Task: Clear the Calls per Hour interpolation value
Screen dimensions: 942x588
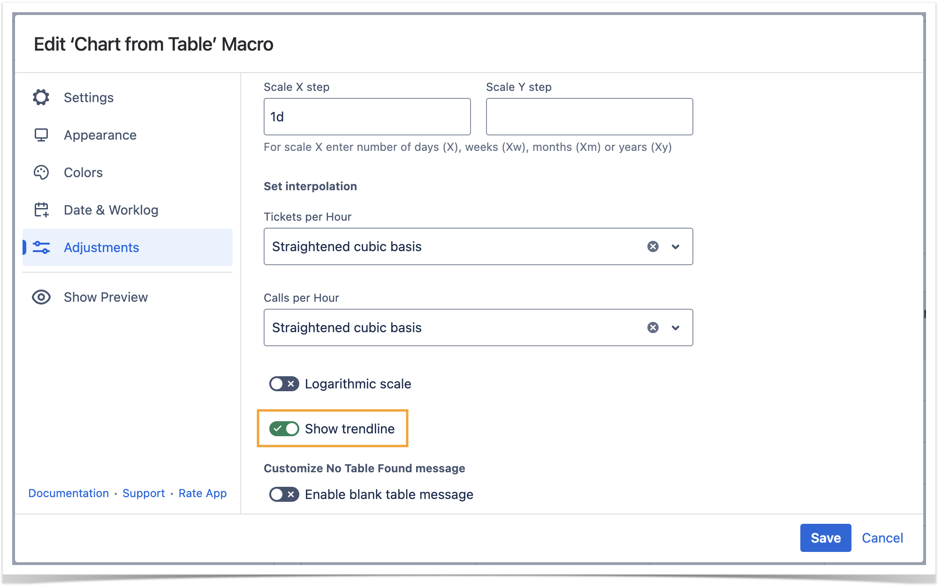Action: pos(653,327)
